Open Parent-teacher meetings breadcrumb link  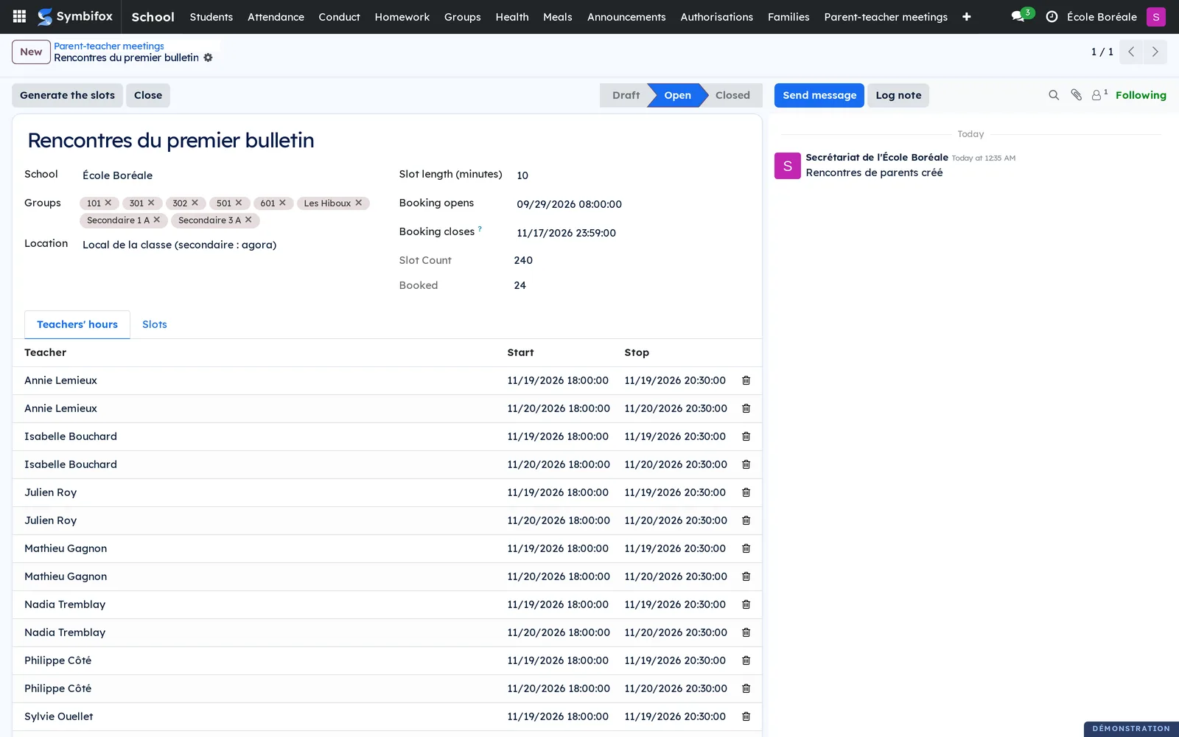pyautogui.click(x=109, y=46)
